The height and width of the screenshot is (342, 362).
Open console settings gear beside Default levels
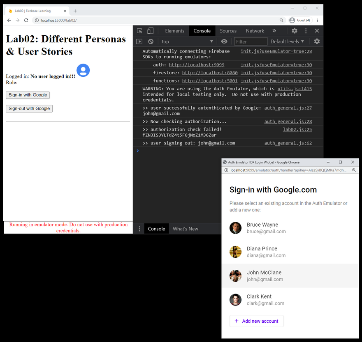pyautogui.click(x=317, y=41)
